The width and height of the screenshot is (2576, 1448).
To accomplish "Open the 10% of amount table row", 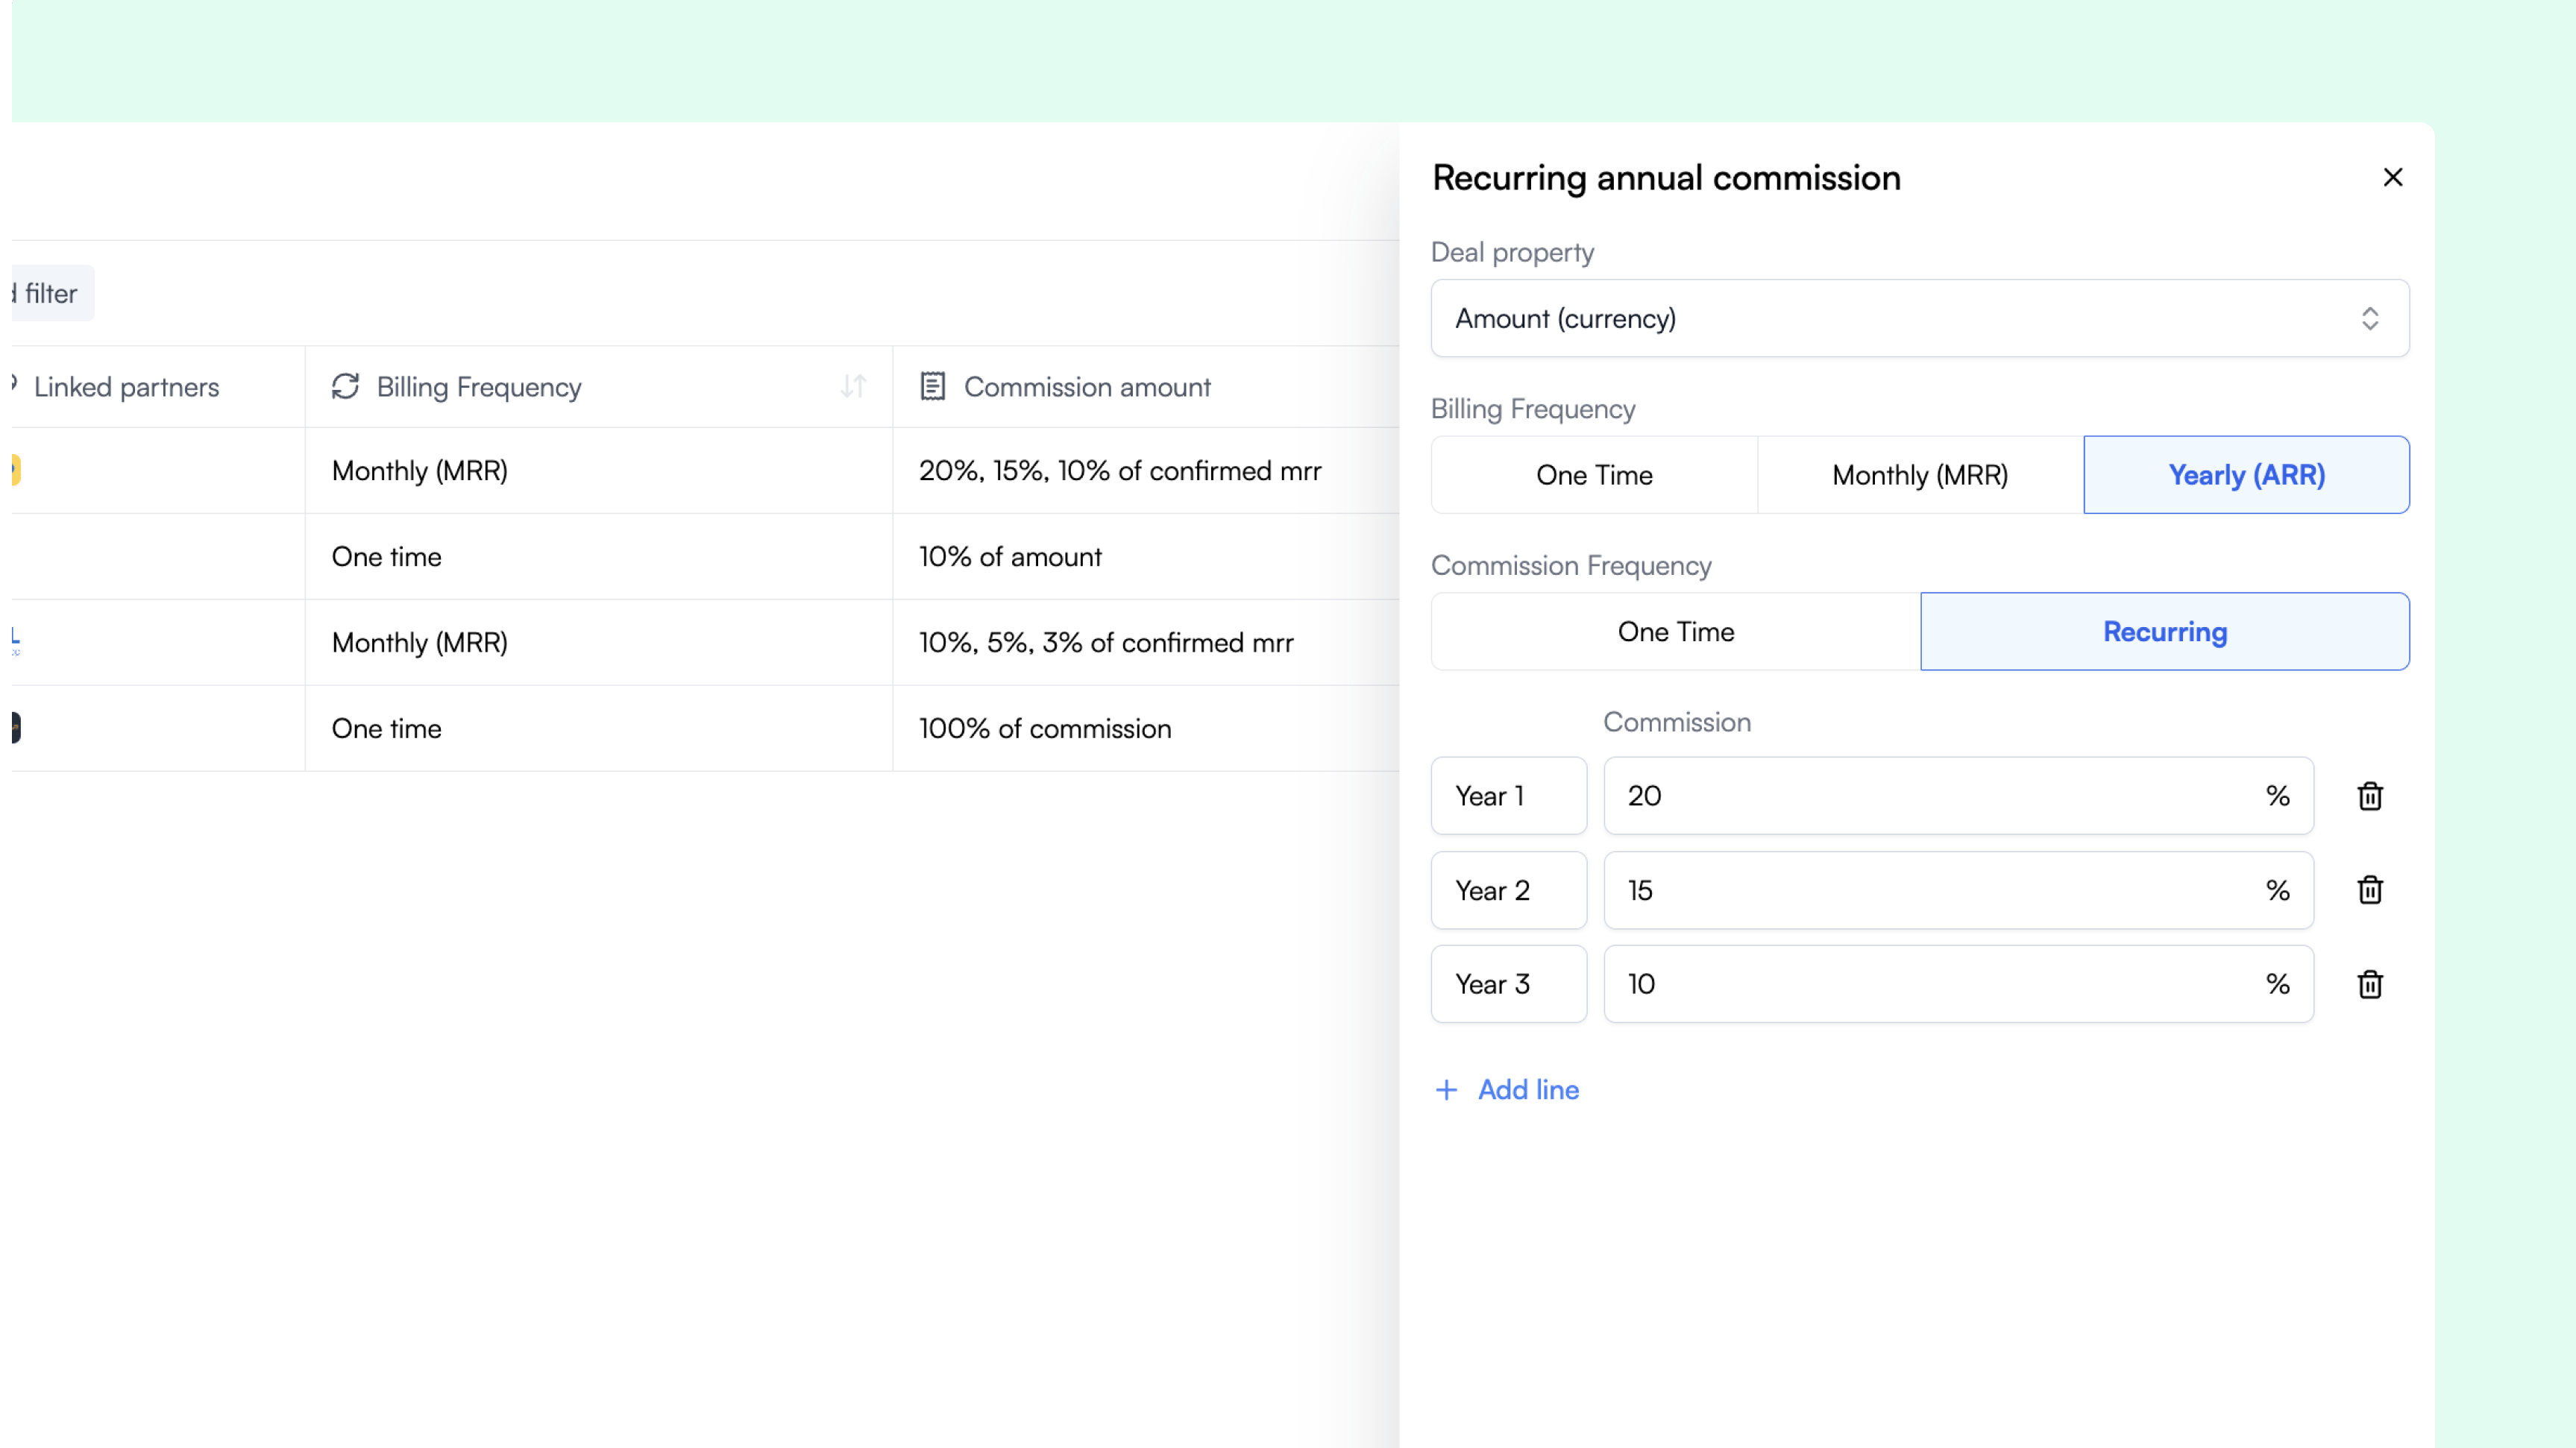I will 1010,557.
